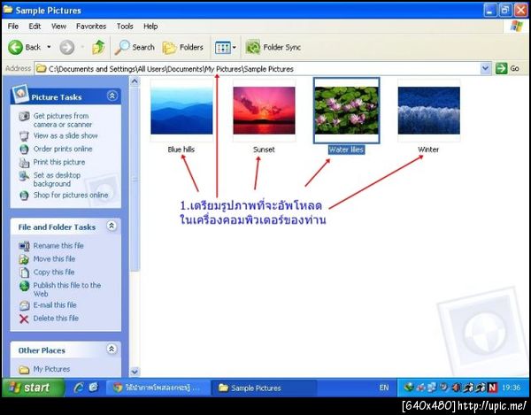This screenshot has height=415, width=531.
Task: Open the Search magnifier tool
Action: point(135,47)
